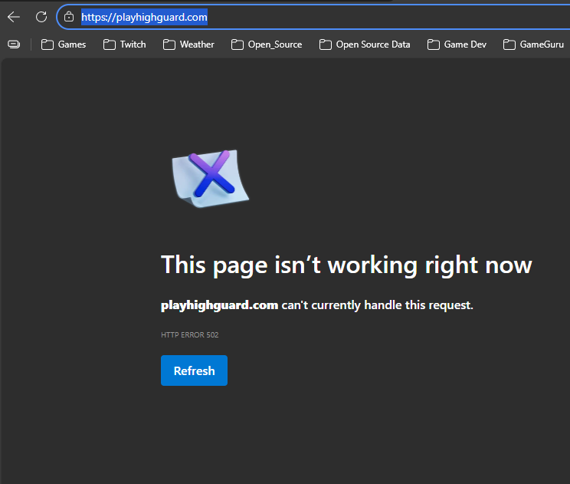Click the 'This page isn't working right now' heading
This screenshot has height=484, width=570.
pos(346,265)
